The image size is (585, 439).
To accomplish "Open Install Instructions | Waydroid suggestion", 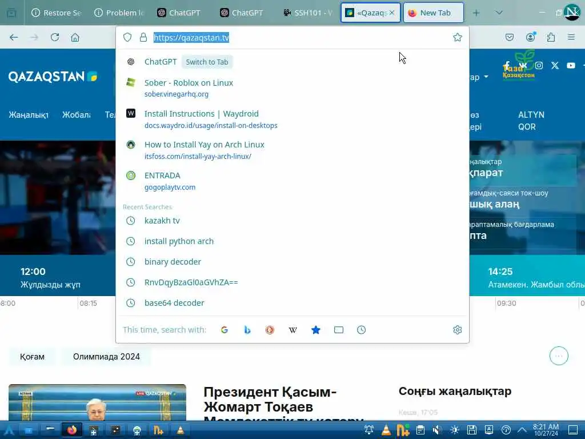I will coord(292,119).
